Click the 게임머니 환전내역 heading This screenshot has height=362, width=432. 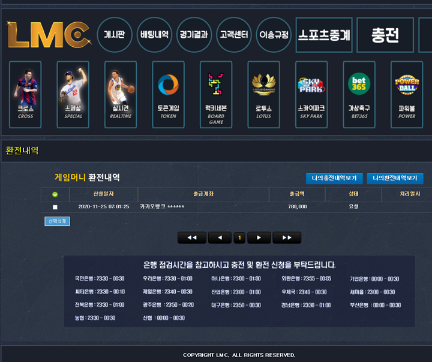point(87,177)
